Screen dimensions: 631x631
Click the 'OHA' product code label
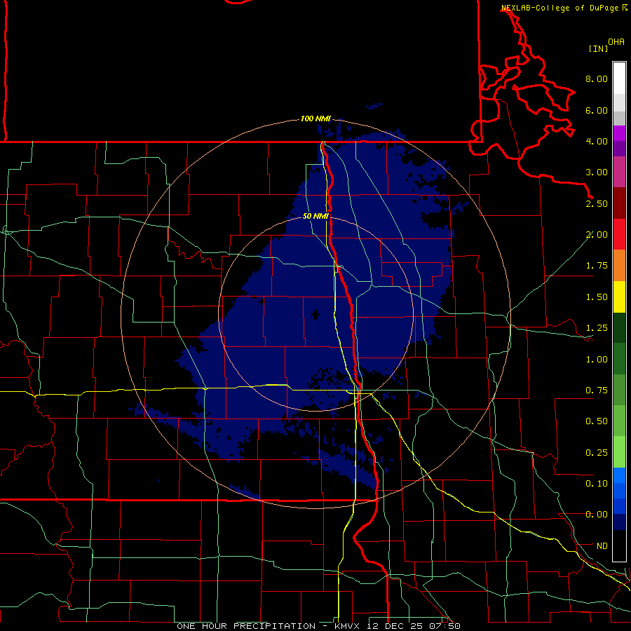(x=616, y=42)
